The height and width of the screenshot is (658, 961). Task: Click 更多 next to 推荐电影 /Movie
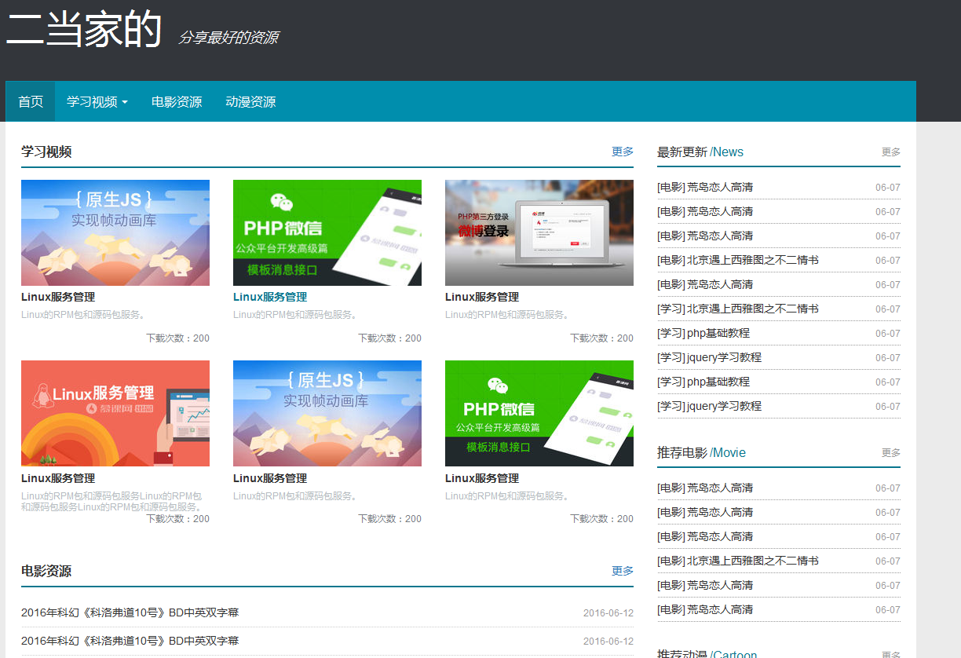click(890, 453)
